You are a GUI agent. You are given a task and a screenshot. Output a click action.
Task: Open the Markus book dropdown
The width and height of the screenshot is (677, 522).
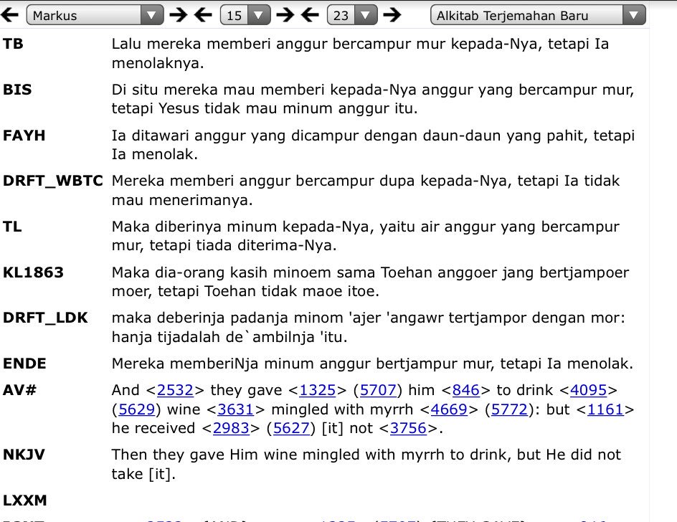click(x=95, y=15)
